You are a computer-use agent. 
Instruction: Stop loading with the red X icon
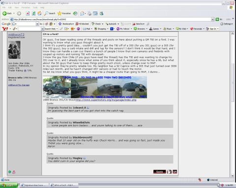[28, 13]
